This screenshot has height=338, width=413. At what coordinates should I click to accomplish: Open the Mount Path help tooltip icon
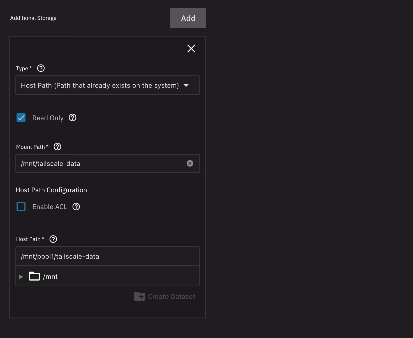coord(57,147)
